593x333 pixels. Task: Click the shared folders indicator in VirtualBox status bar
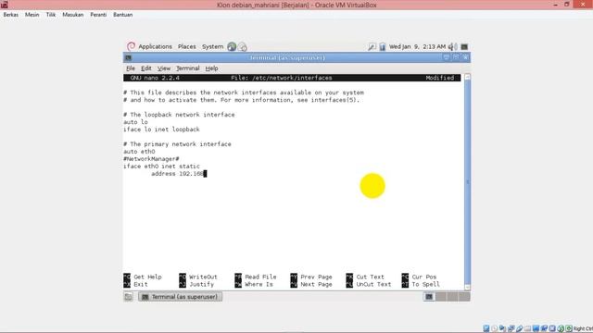tap(527, 328)
